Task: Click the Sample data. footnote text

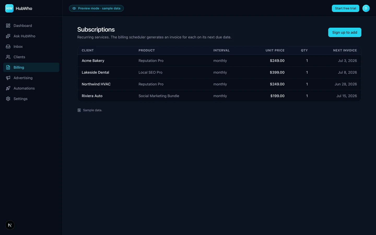Action: (92, 110)
